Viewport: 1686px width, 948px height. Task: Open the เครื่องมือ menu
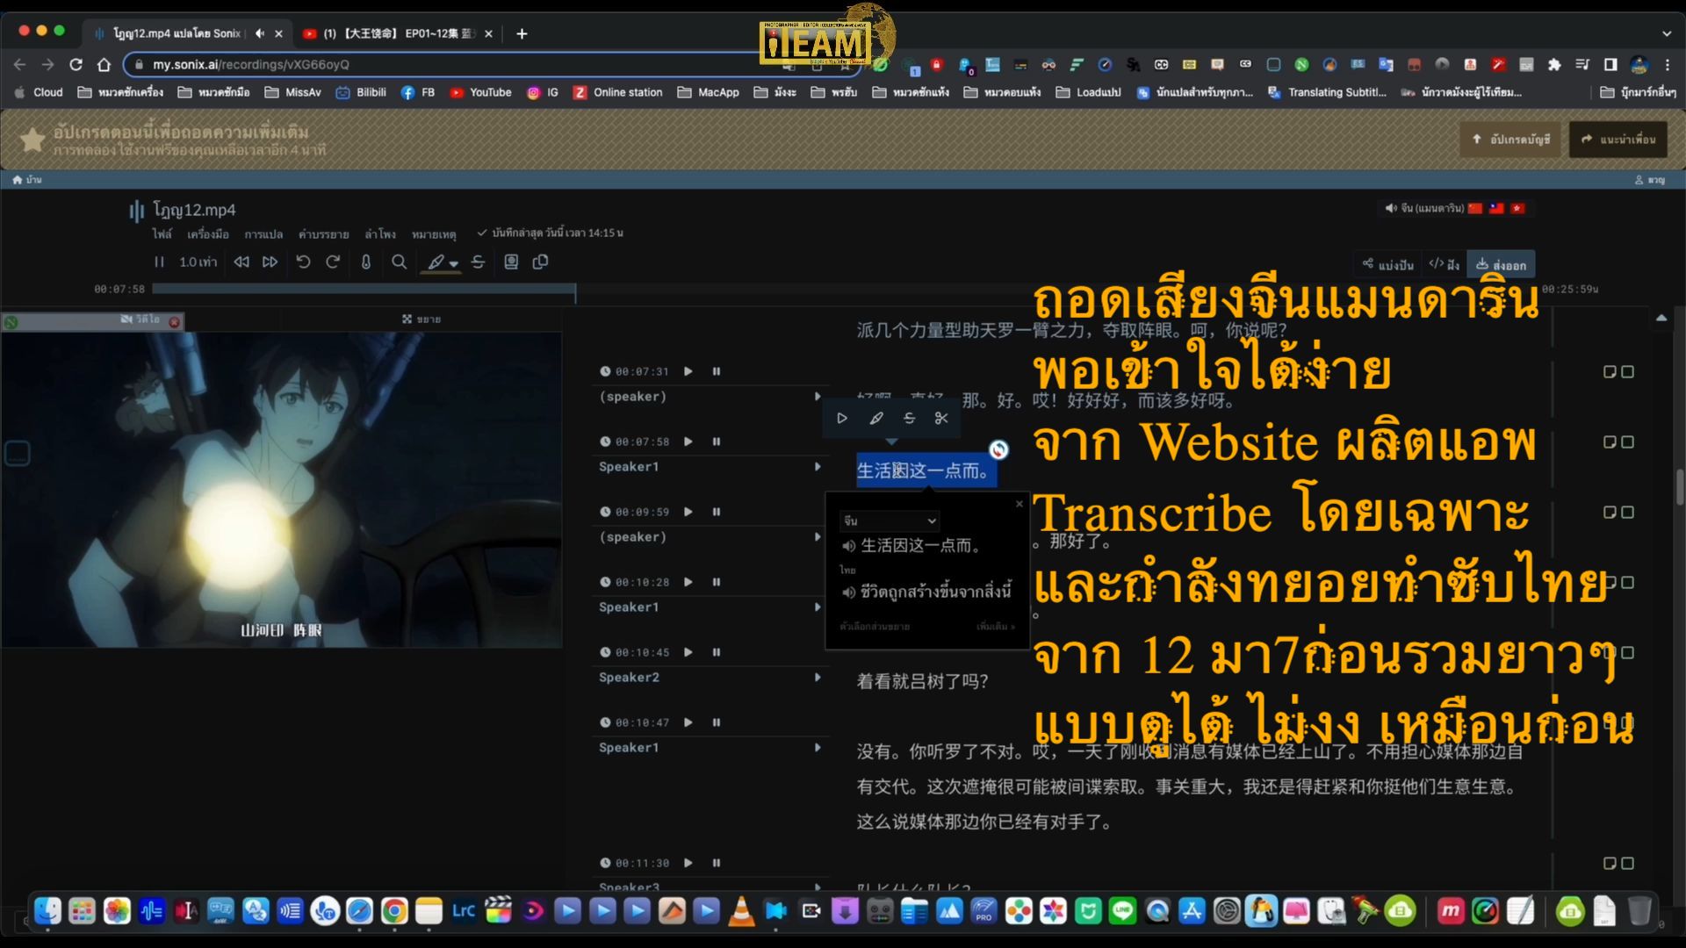pos(208,234)
